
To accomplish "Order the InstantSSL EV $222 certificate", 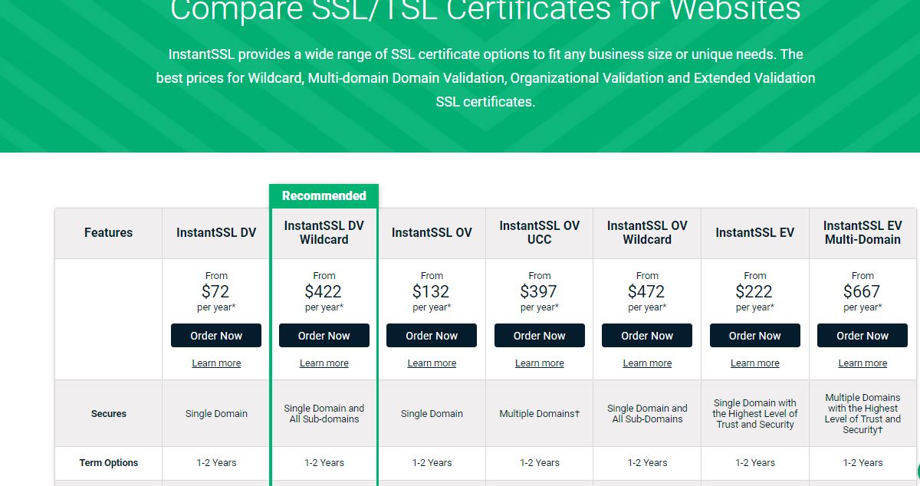I will (x=755, y=336).
